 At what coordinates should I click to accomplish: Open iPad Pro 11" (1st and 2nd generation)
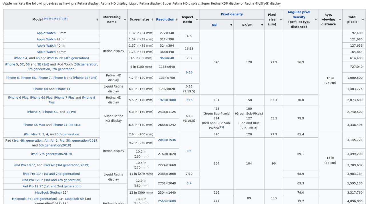(51, 174)
